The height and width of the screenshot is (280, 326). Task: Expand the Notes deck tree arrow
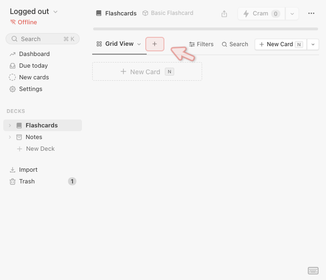[10, 137]
